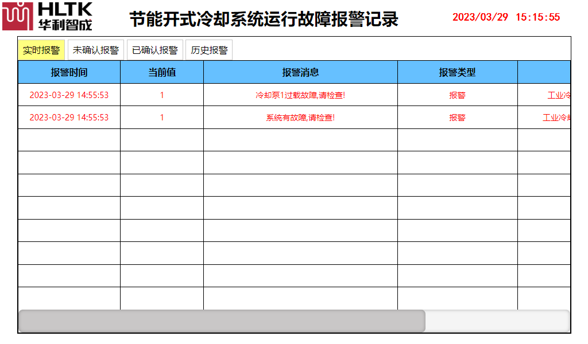Click the 当前值 column header

(x=162, y=72)
